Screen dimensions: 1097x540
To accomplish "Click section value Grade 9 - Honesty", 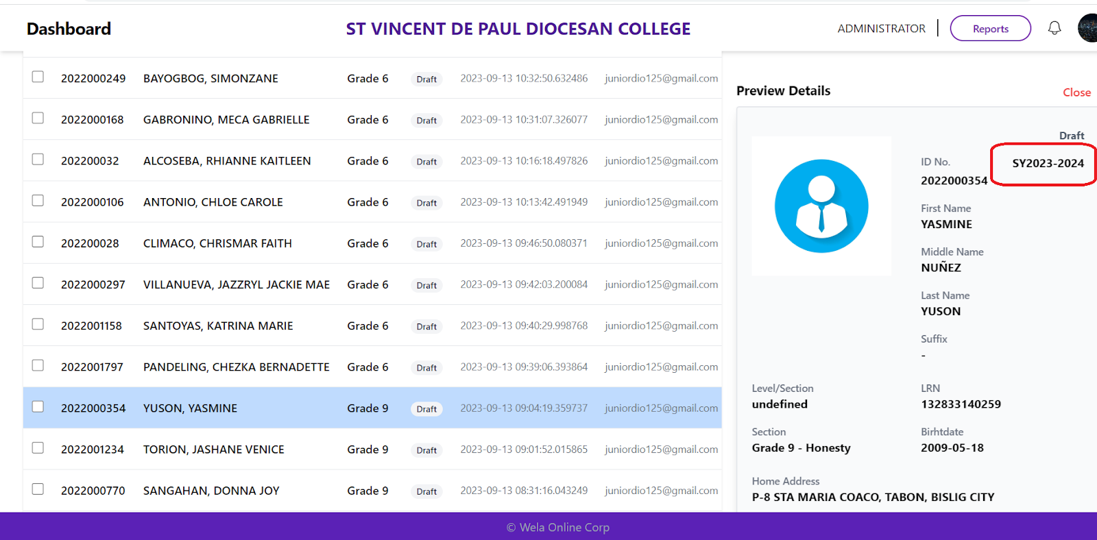I will coord(801,447).
